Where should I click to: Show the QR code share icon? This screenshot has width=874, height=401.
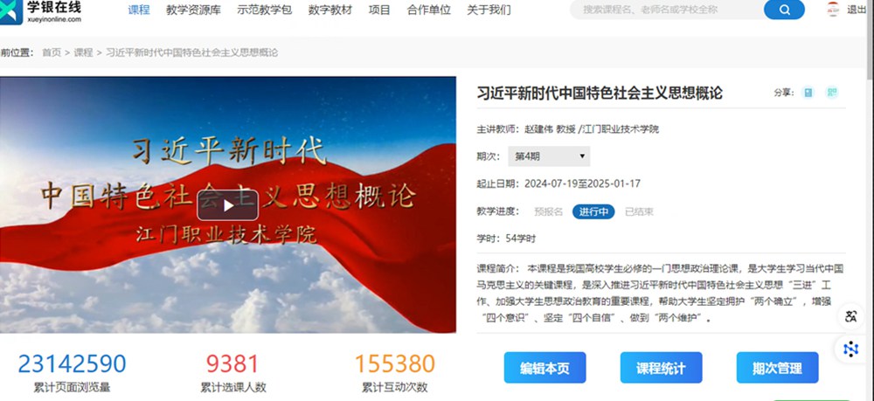[x=832, y=93]
